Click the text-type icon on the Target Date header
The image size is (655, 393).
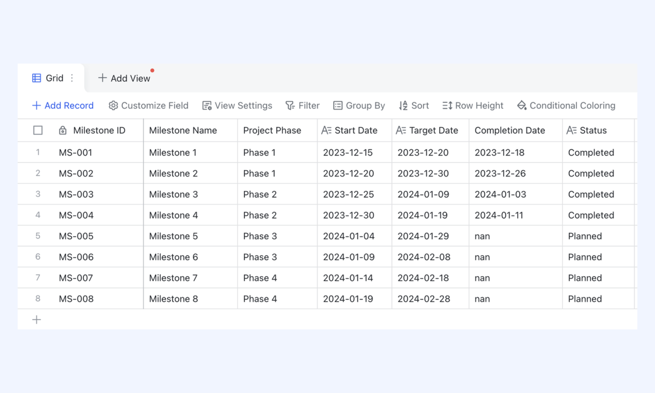pos(401,130)
